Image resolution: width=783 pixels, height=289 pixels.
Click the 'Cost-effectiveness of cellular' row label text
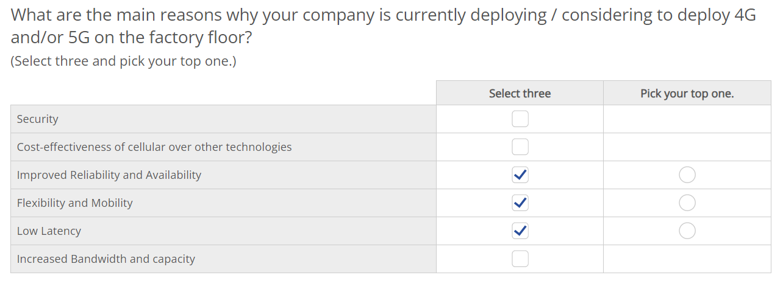pyautogui.click(x=154, y=147)
